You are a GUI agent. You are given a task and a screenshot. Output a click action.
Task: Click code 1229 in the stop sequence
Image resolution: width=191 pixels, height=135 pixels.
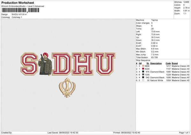pyautogui.click(x=168, y=75)
